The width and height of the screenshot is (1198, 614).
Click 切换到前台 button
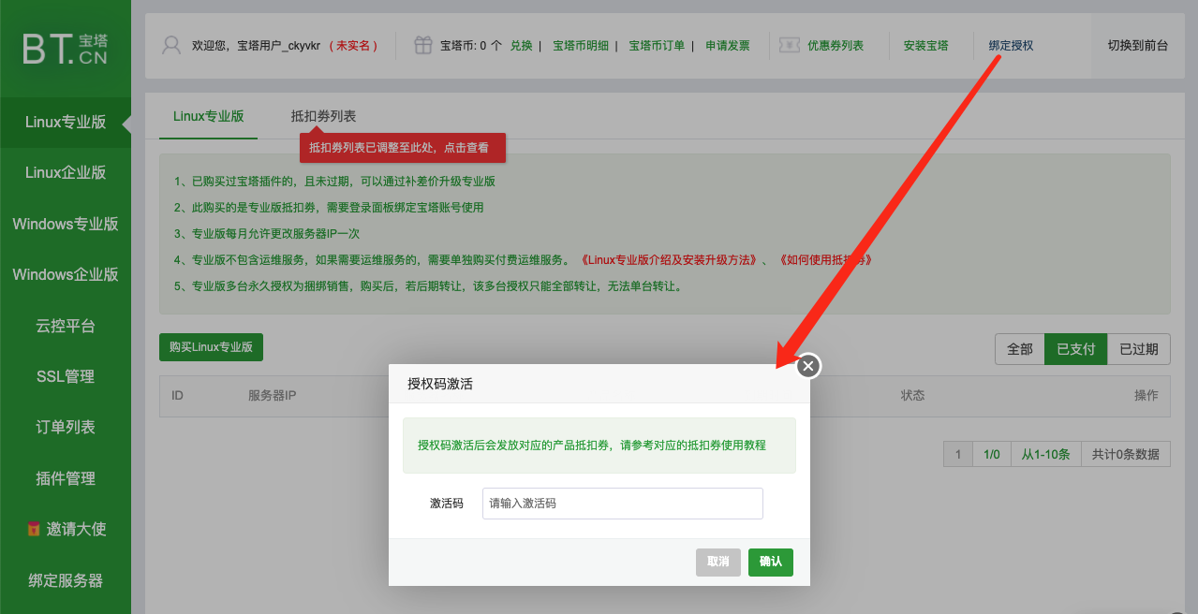(x=1137, y=45)
